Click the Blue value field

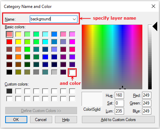147,111
